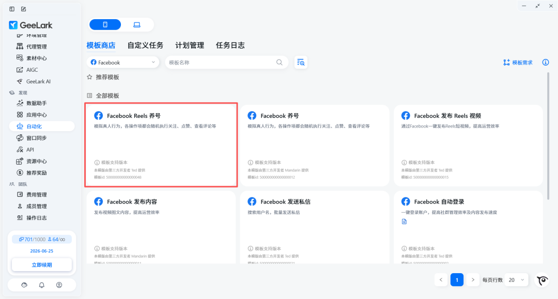Expand the 推荐模板 section
Image resolution: width=558 pixels, height=299 pixels.
pos(103,77)
